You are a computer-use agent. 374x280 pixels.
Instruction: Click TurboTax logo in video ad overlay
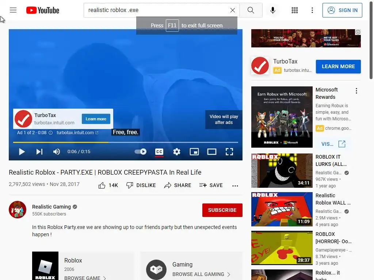(23, 119)
